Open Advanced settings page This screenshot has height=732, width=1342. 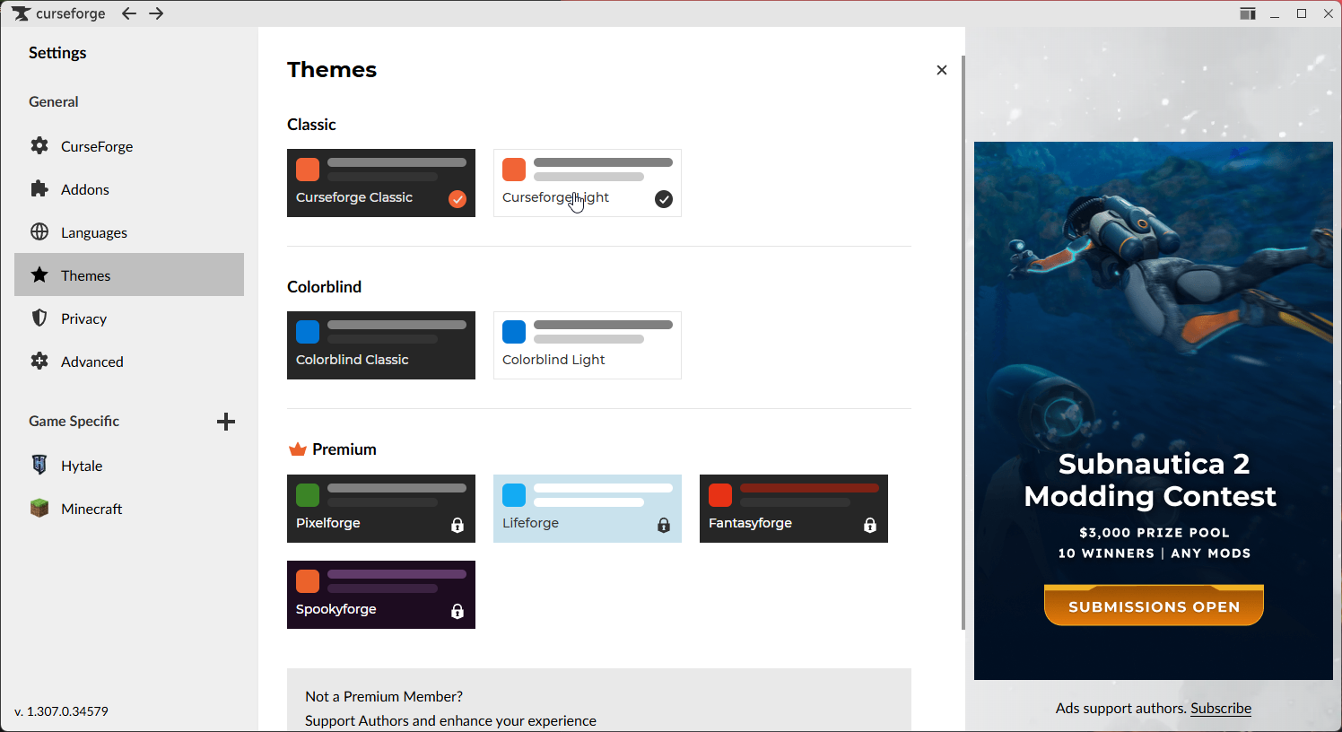[x=129, y=361]
